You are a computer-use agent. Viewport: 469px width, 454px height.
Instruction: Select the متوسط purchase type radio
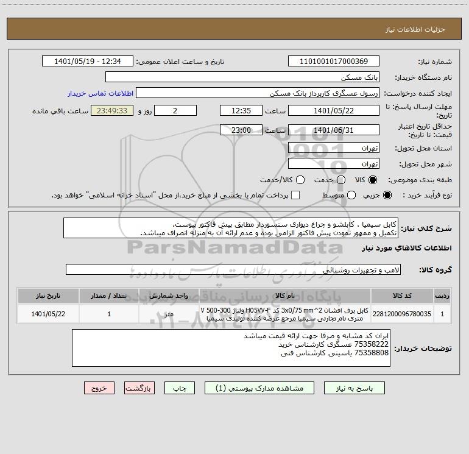pyautogui.click(x=351, y=195)
